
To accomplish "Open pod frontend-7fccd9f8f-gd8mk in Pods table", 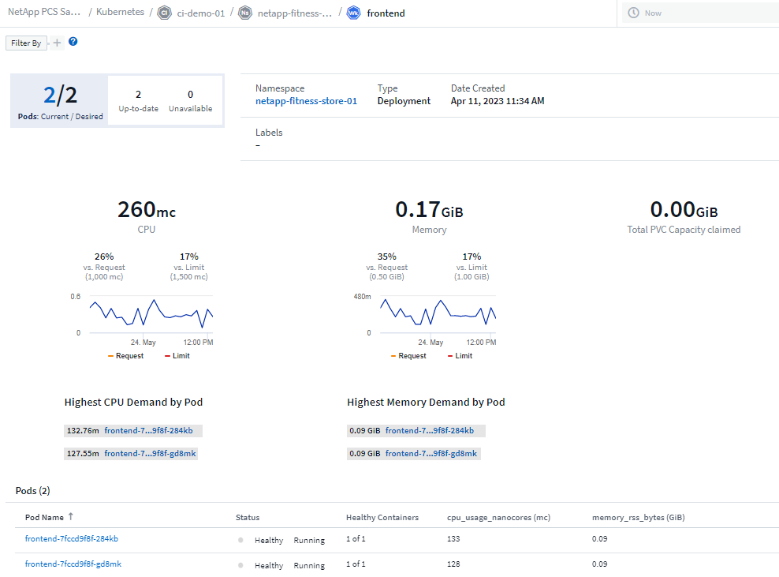I will [x=73, y=564].
